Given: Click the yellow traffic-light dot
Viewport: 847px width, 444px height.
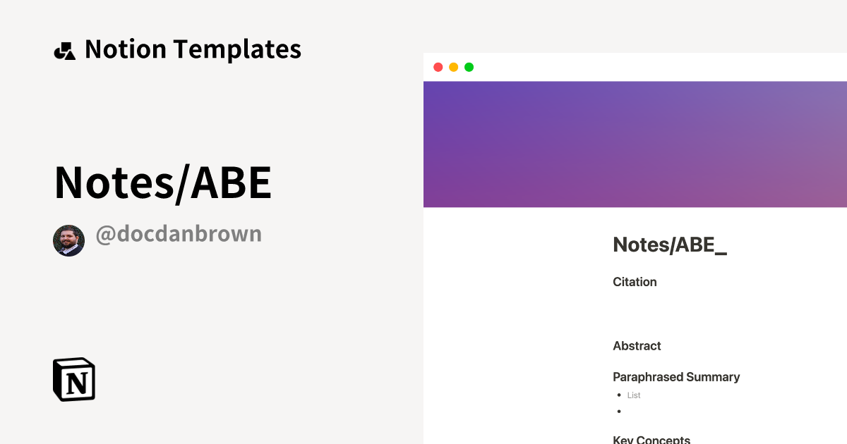Looking at the screenshot, I should coord(453,66).
